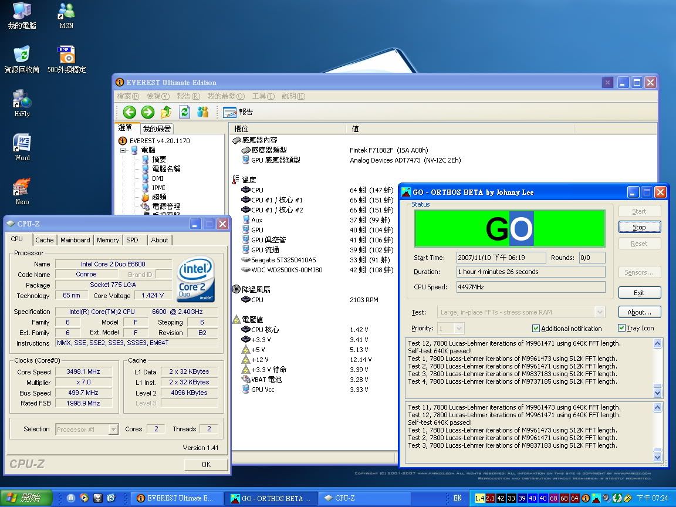Screen dimensions: 676x507
Task: Toggle the Additional notification checkbox
Action: (x=536, y=329)
